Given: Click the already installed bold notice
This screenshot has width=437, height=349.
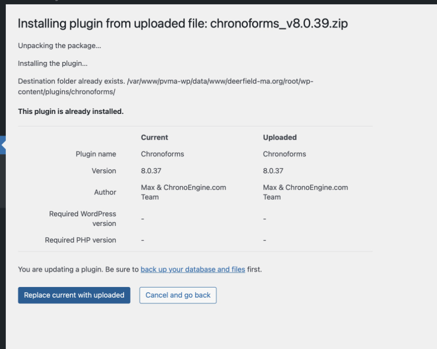Looking at the screenshot, I should tap(71, 111).
